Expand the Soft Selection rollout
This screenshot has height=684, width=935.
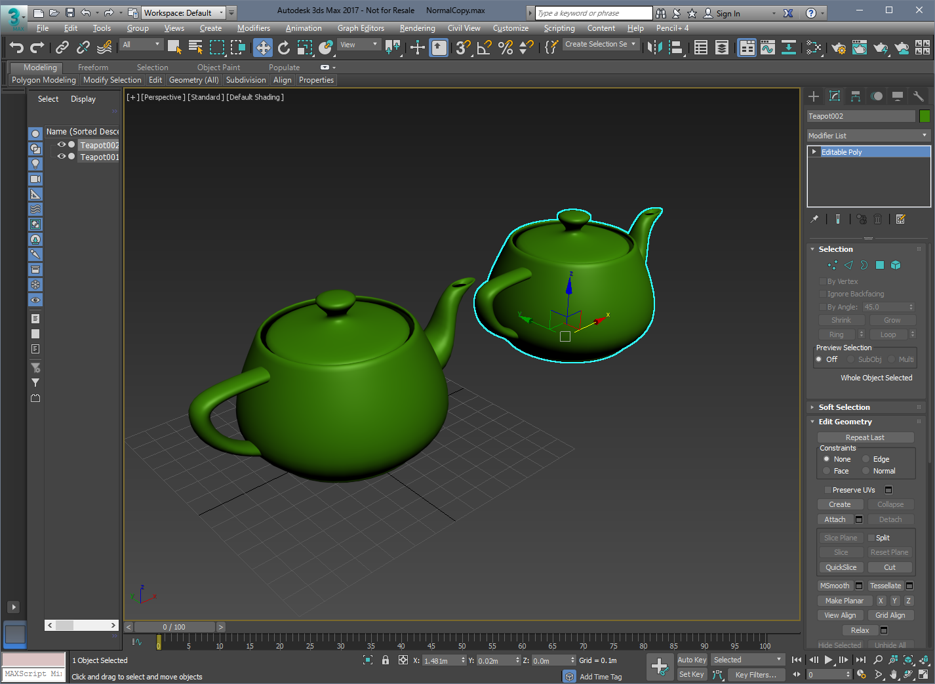[844, 407]
